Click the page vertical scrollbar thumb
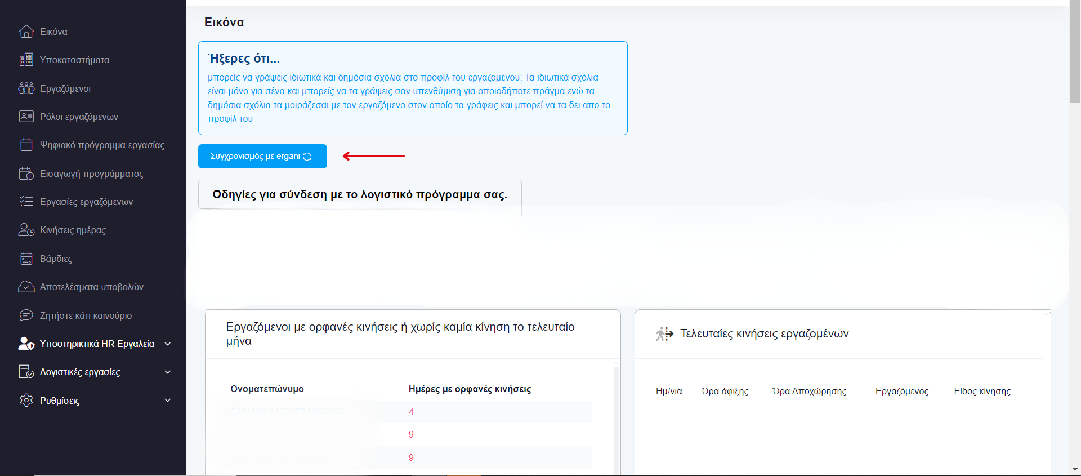1081x476 pixels. 1075,54
